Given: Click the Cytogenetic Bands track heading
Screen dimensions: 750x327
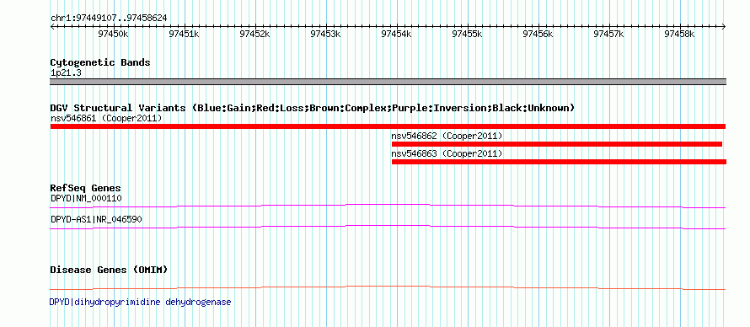Looking at the screenshot, I should pyautogui.click(x=100, y=62).
